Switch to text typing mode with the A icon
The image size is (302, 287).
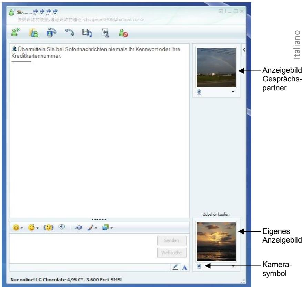tap(184, 268)
